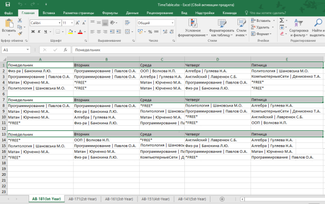The width and height of the screenshot is (325, 204).
Task: Switch to the Рецензирование tab
Action: click(159, 13)
